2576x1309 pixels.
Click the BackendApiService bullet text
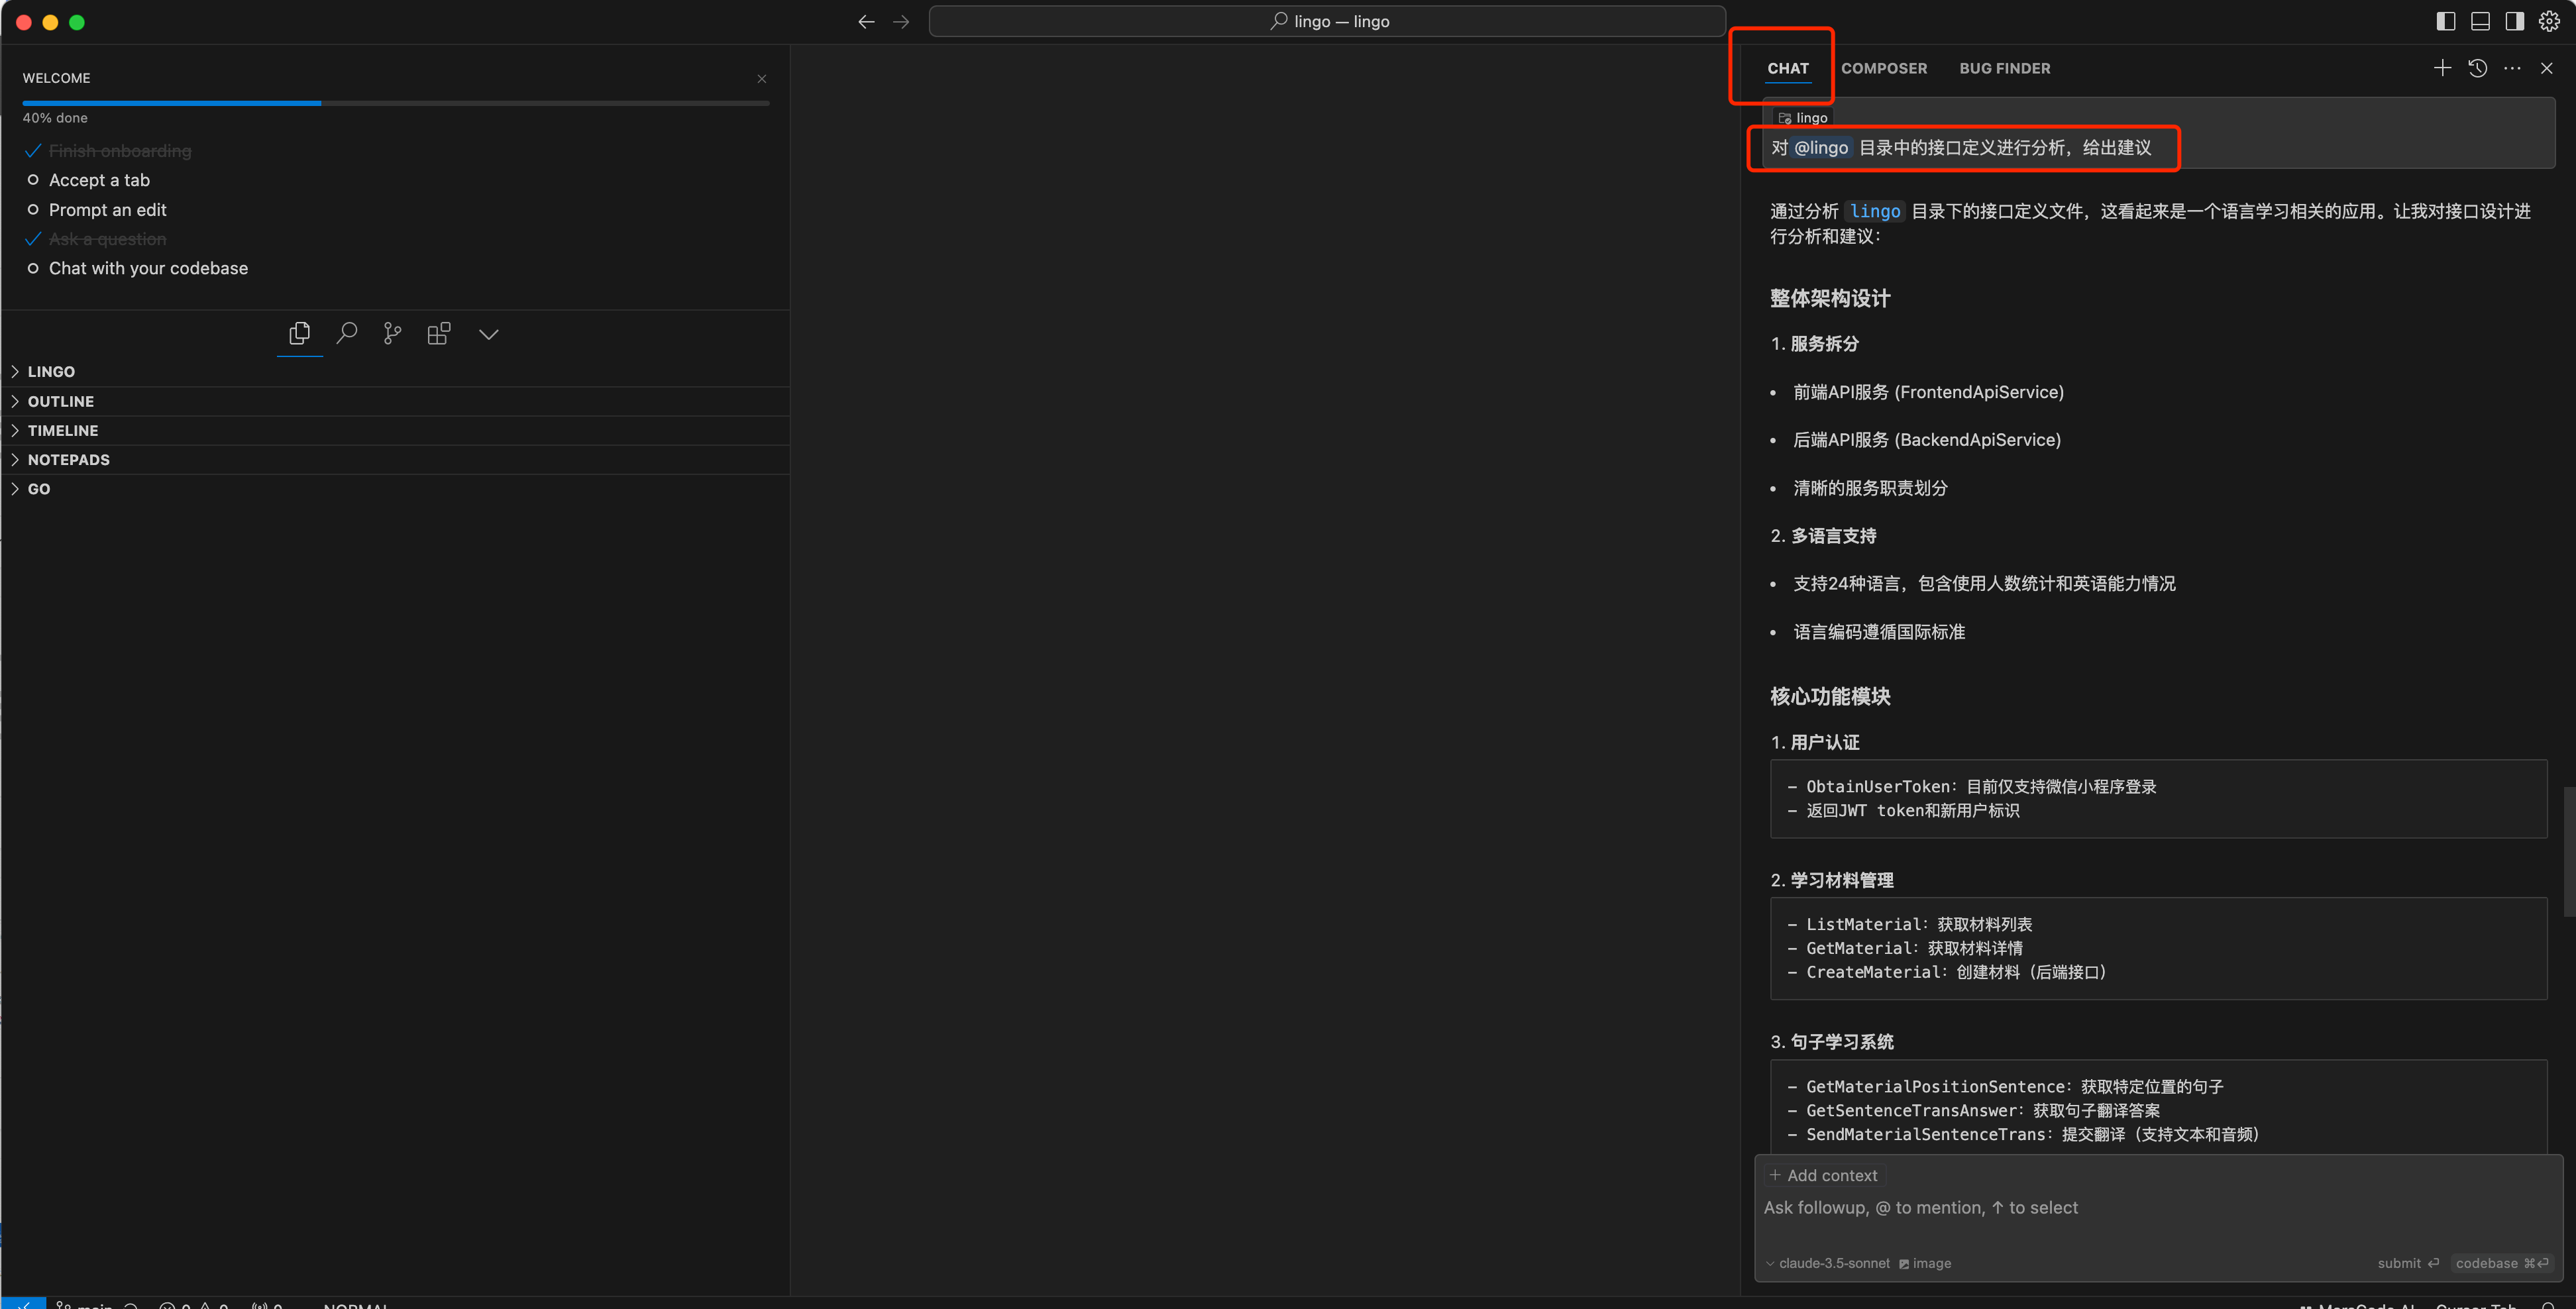click(x=1927, y=440)
